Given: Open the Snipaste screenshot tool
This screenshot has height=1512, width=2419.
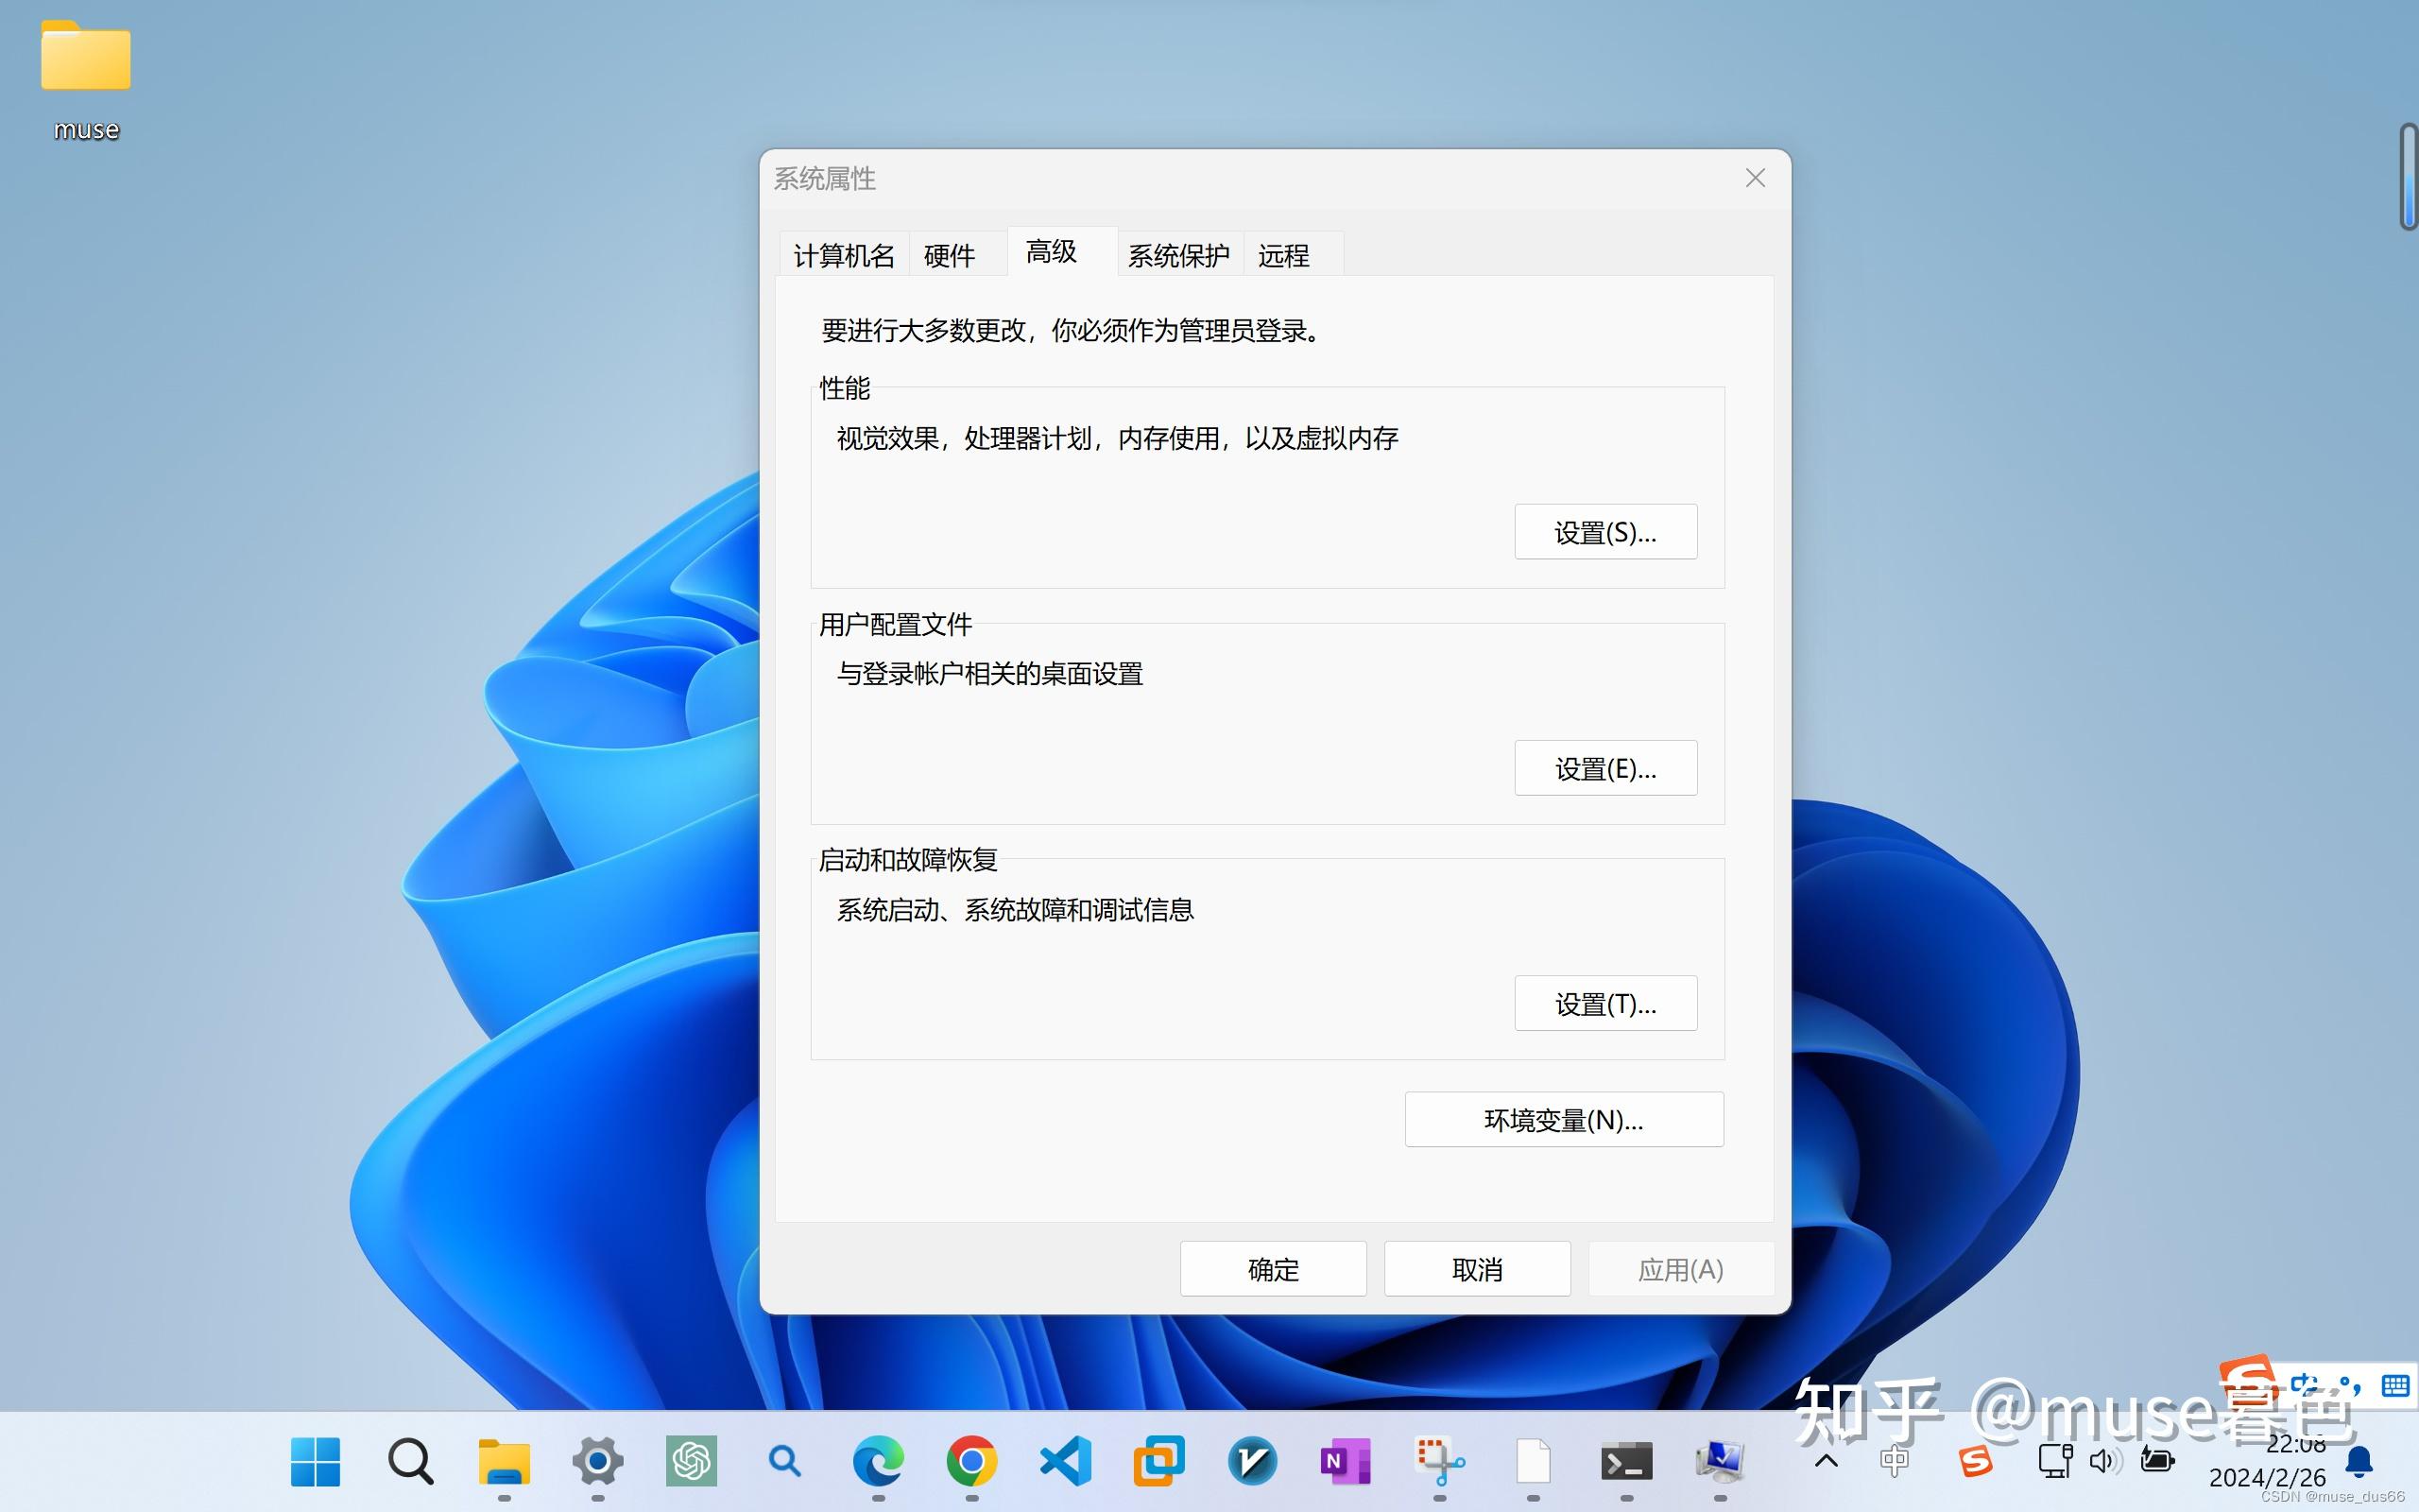Looking at the screenshot, I should [x=1440, y=1462].
